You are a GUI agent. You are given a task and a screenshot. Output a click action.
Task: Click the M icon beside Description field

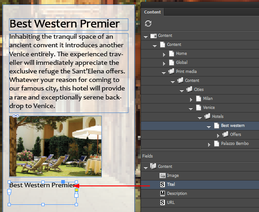coord(163,194)
